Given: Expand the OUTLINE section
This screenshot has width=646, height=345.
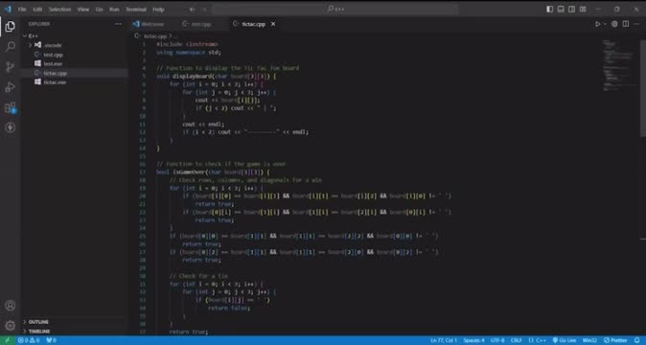Looking at the screenshot, I should [x=38, y=322].
